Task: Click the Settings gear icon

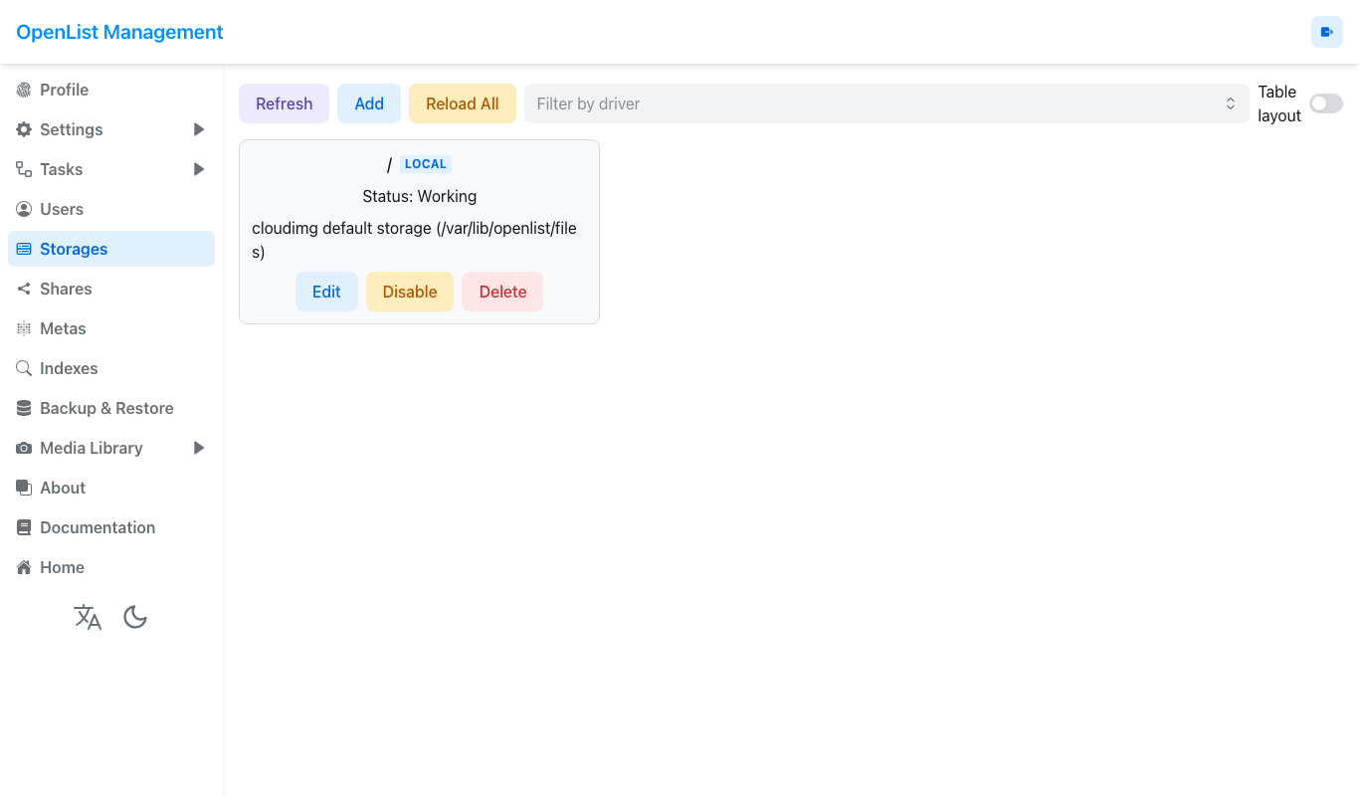Action: point(24,129)
